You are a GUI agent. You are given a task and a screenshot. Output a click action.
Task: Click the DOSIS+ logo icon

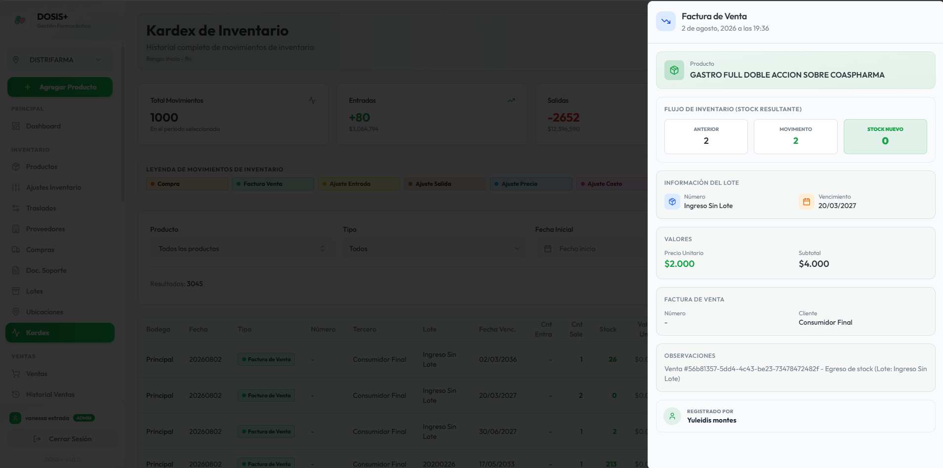click(20, 20)
